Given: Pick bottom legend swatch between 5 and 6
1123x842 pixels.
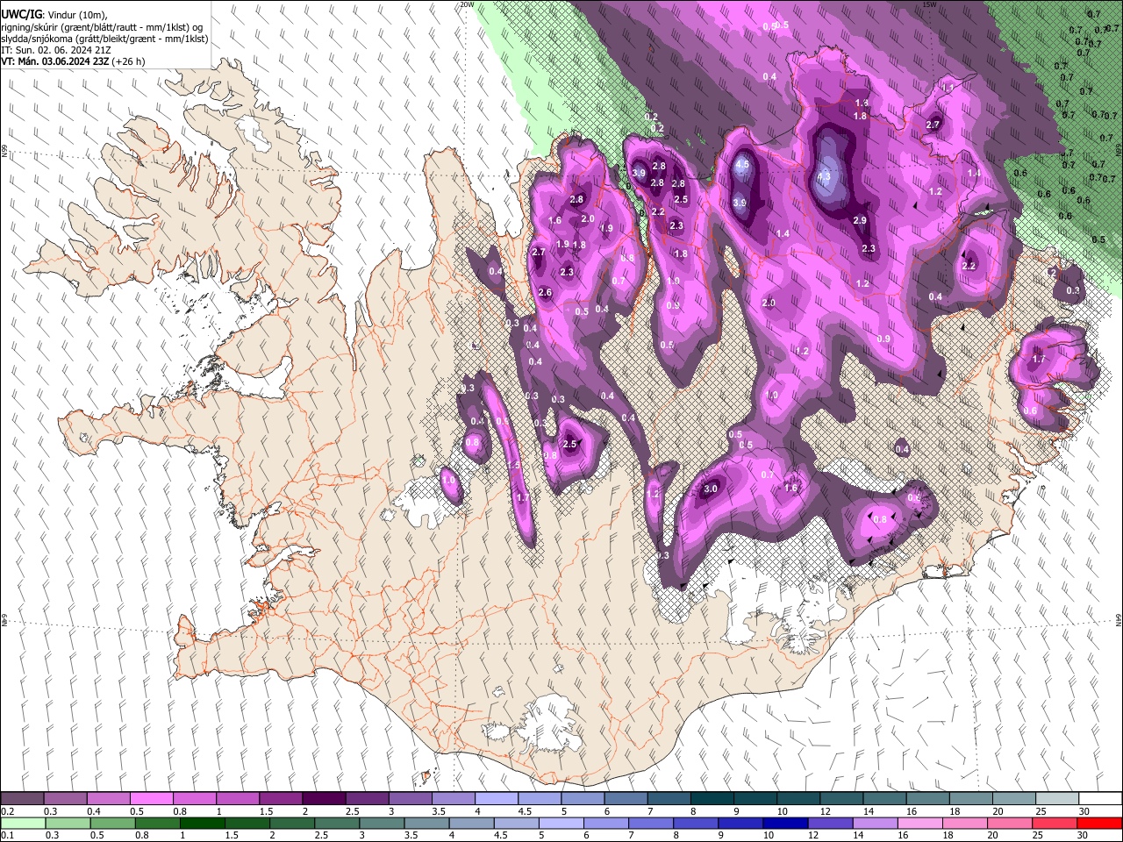Looking at the screenshot, I should 560,823.
